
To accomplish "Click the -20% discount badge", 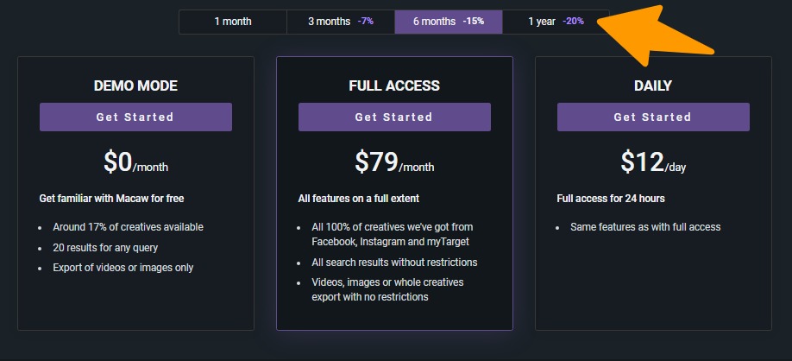I will [573, 22].
